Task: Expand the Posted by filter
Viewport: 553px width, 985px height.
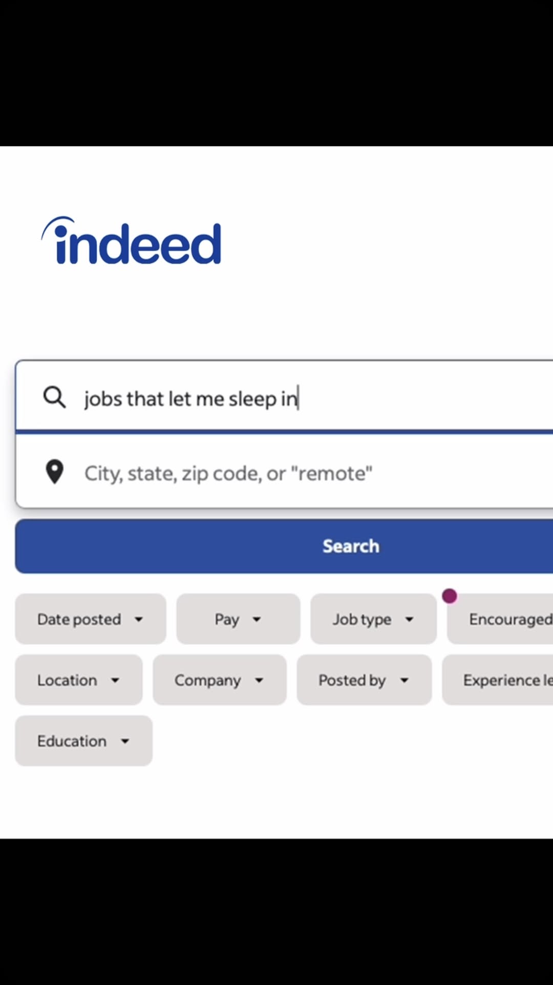Action: [364, 680]
